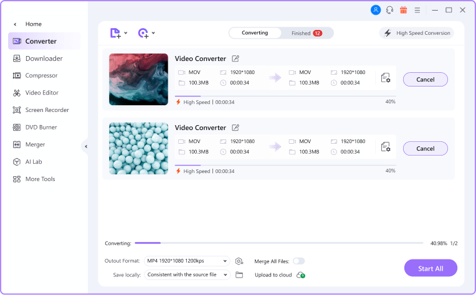476x295 pixels.
Task: Open the gift box icon
Action: [x=403, y=10]
